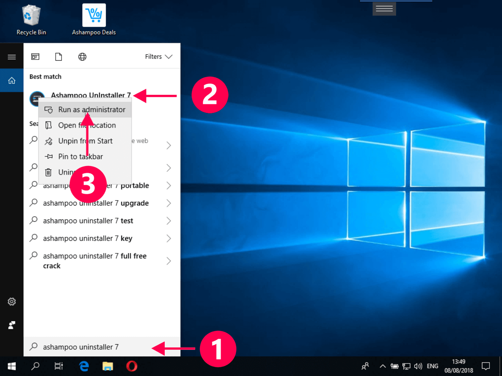Select the Home icon in search sidebar
Viewport: 502px width, 376px height.
12,80
